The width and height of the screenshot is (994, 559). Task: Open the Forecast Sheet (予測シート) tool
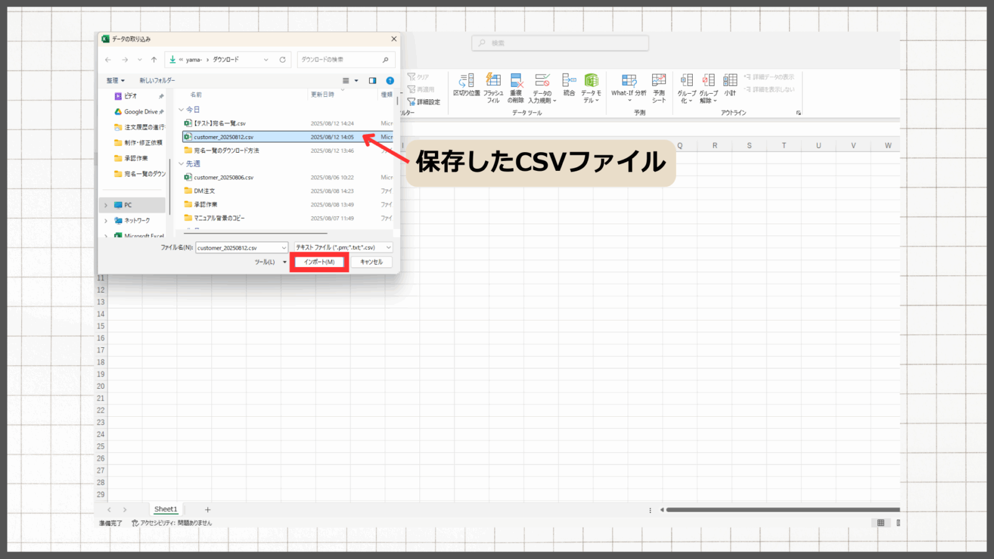[x=659, y=81]
